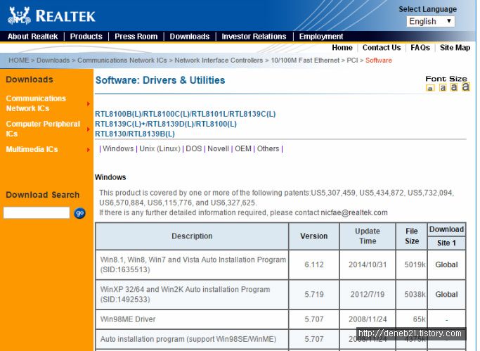Click PCI breadcrumb link
The width and height of the screenshot is (480, 351).
352,60
